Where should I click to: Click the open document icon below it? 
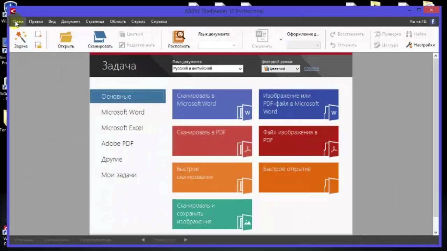(x=38, y=45)
